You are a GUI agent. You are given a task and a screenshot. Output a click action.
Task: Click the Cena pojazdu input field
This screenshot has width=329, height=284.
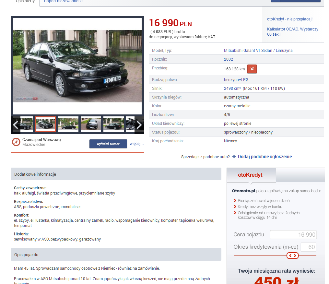(x=293, y=235)
